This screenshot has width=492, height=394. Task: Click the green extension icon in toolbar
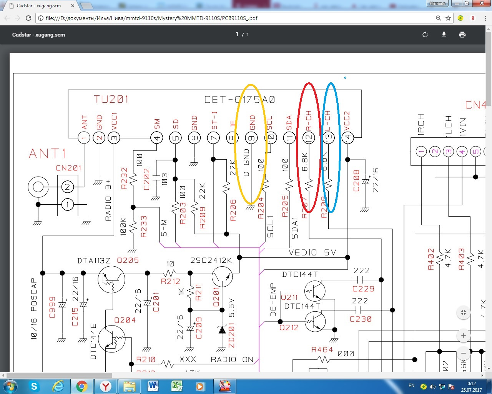[460, 18]
